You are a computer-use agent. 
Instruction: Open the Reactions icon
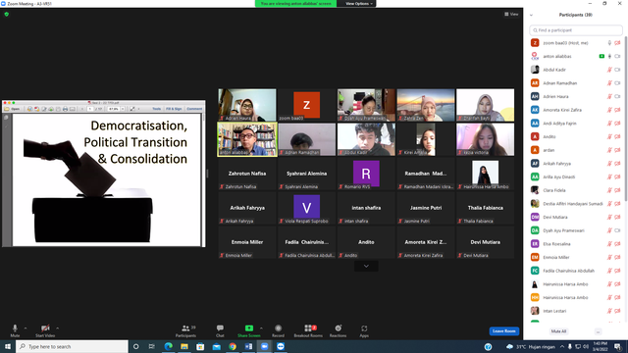click(338, 328)
